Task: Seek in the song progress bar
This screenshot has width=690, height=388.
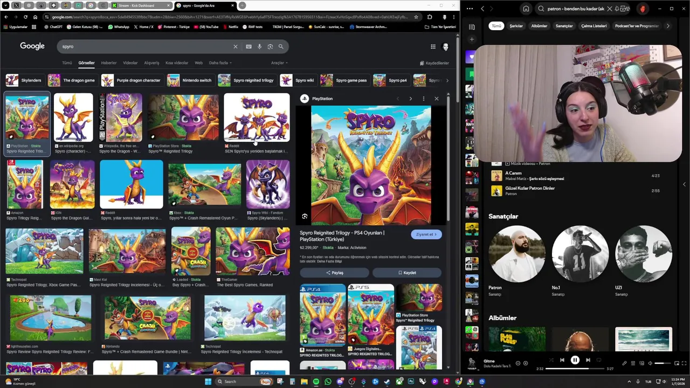Action: coord(575,369)
